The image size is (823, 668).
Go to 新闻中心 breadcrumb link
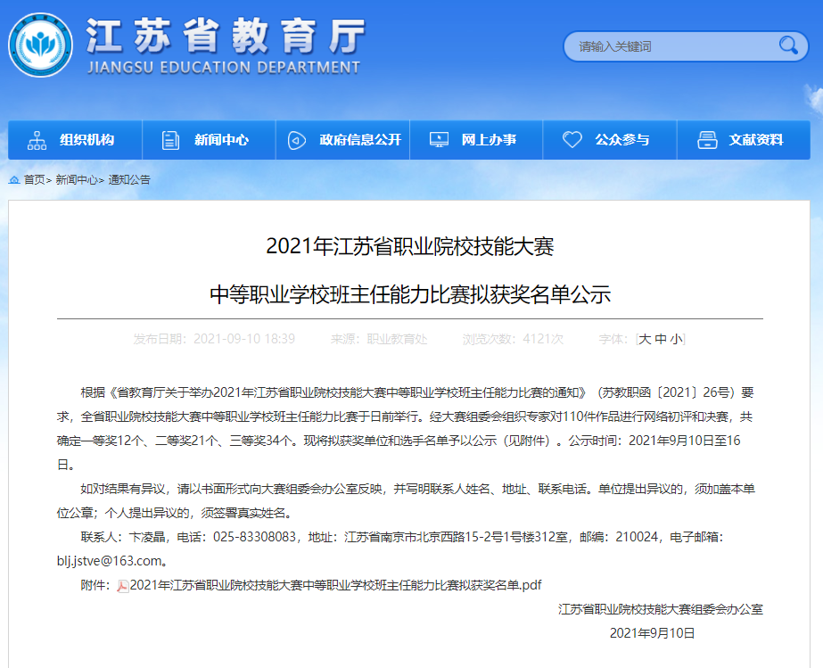pos(77,180)
